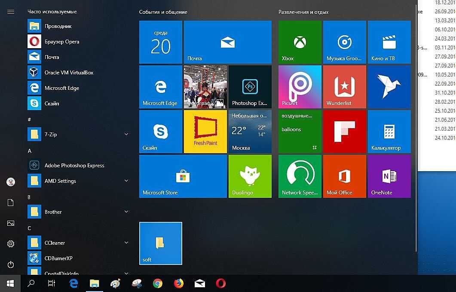Open the Скайп tile

(161, 132)
